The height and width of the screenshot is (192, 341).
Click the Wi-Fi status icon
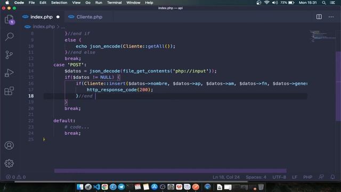tap(266, 3)
